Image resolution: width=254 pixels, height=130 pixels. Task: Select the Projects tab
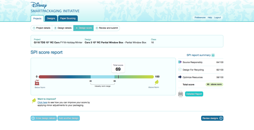pyautogui.click(x=37, y=18)
